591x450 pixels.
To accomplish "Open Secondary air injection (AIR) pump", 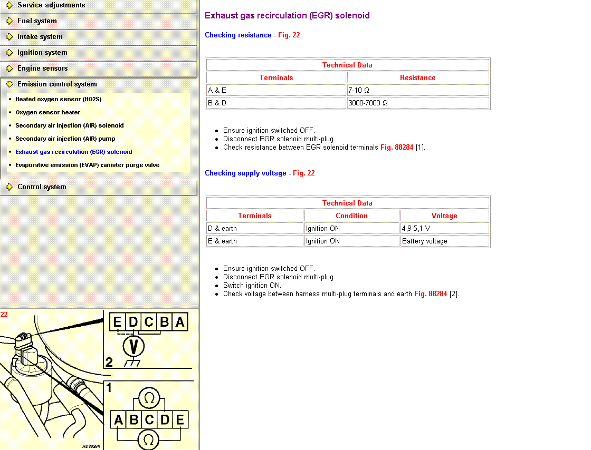I will [x=65, y=139].
